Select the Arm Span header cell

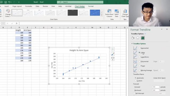pyautogui.click(x=27, y=30)
